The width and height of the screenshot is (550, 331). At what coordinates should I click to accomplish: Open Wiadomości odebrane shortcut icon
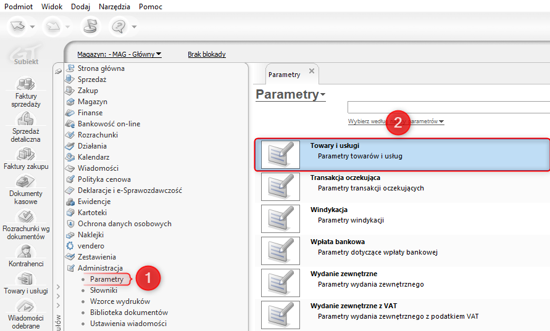25,306
